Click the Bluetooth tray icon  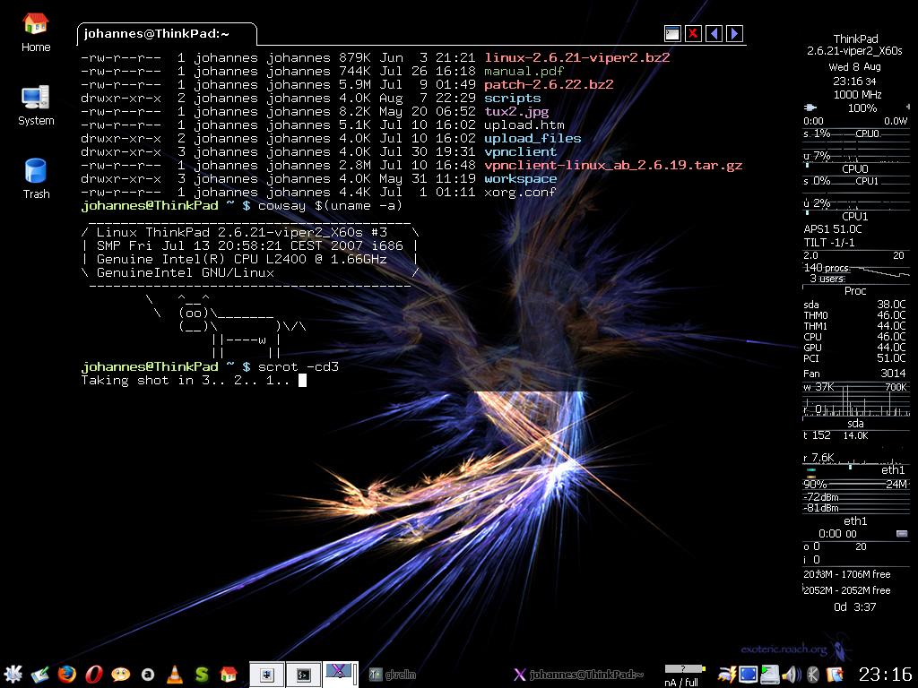tap(814, 675)
